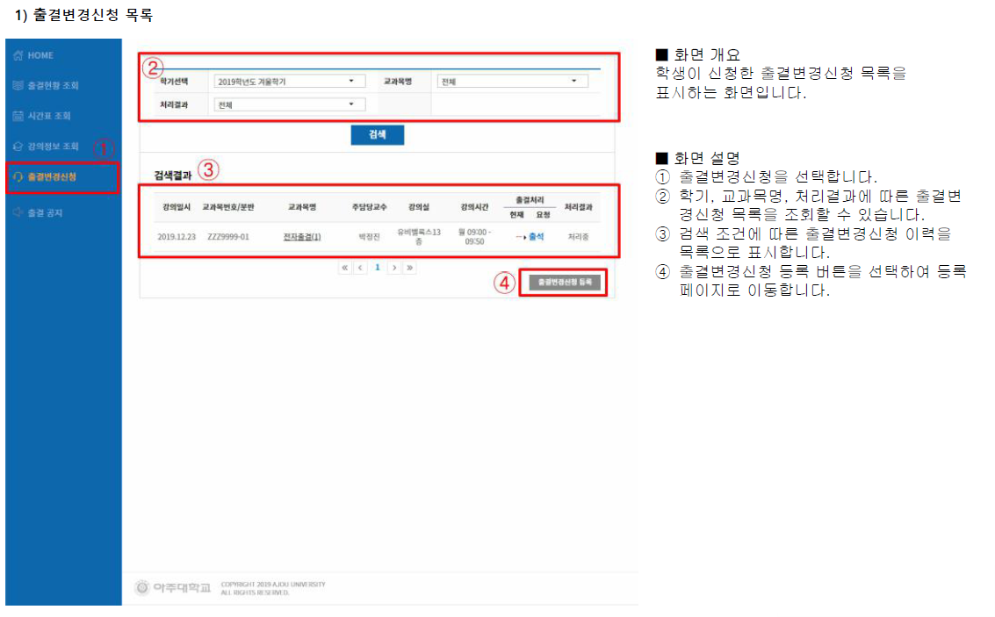The height and width of the screenshot is (617, 995).
Task: Click the 시간표 조회 calendar icon
Action: [x=18, y=116]
